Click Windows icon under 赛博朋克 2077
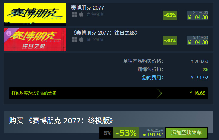Viewport: 219px width, 140px height. (75, 14)
